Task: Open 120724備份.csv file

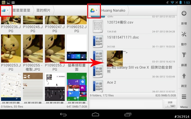Action: [x=133, y=26]
